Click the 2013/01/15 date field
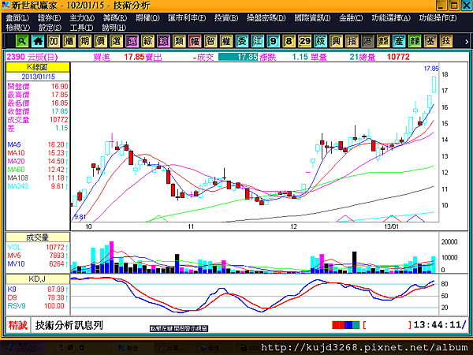Viewport: 473px width, 355px height. [x=38, y=77]
